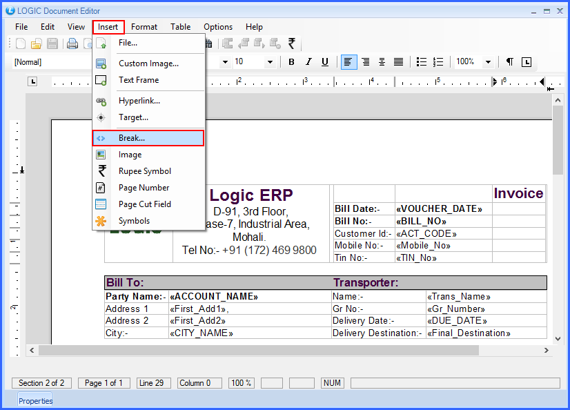Click the «Trans_Name» merge field
570x410 pixels.
click(459, 297)
